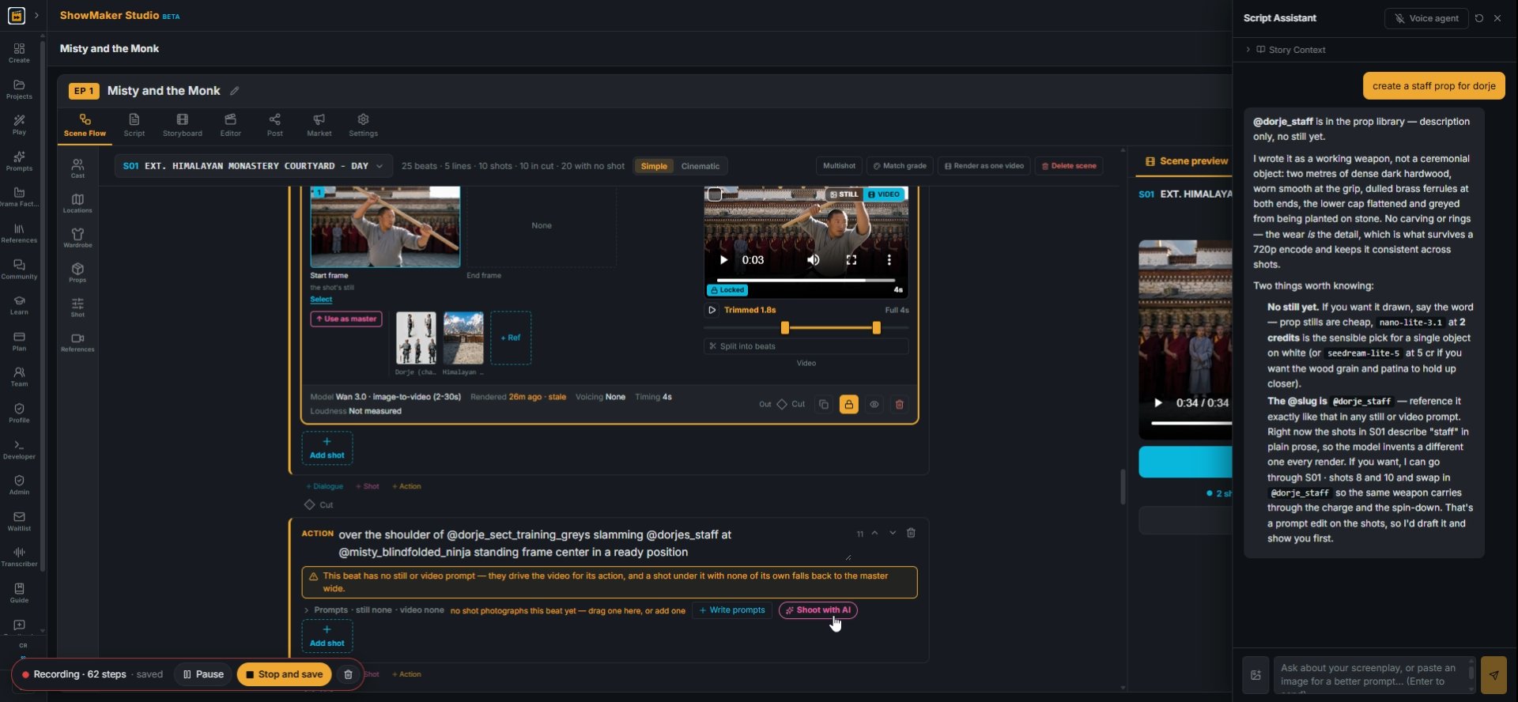Switch to the Script tab
The width and height of the screenshot is (1518, 702).
[134, 125]
